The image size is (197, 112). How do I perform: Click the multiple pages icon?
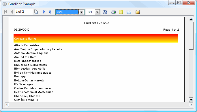[36, 12]
